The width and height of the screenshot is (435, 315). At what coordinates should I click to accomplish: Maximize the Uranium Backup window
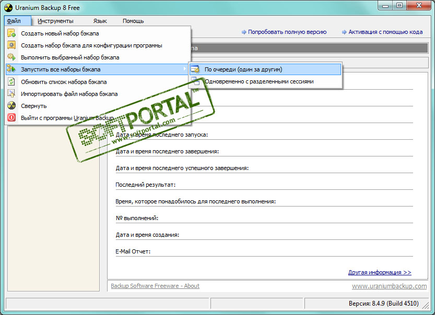pos(399,6)
